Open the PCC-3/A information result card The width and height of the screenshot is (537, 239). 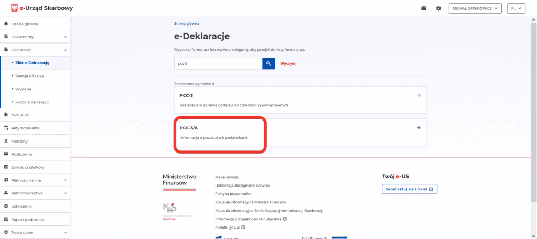[300, 133]
